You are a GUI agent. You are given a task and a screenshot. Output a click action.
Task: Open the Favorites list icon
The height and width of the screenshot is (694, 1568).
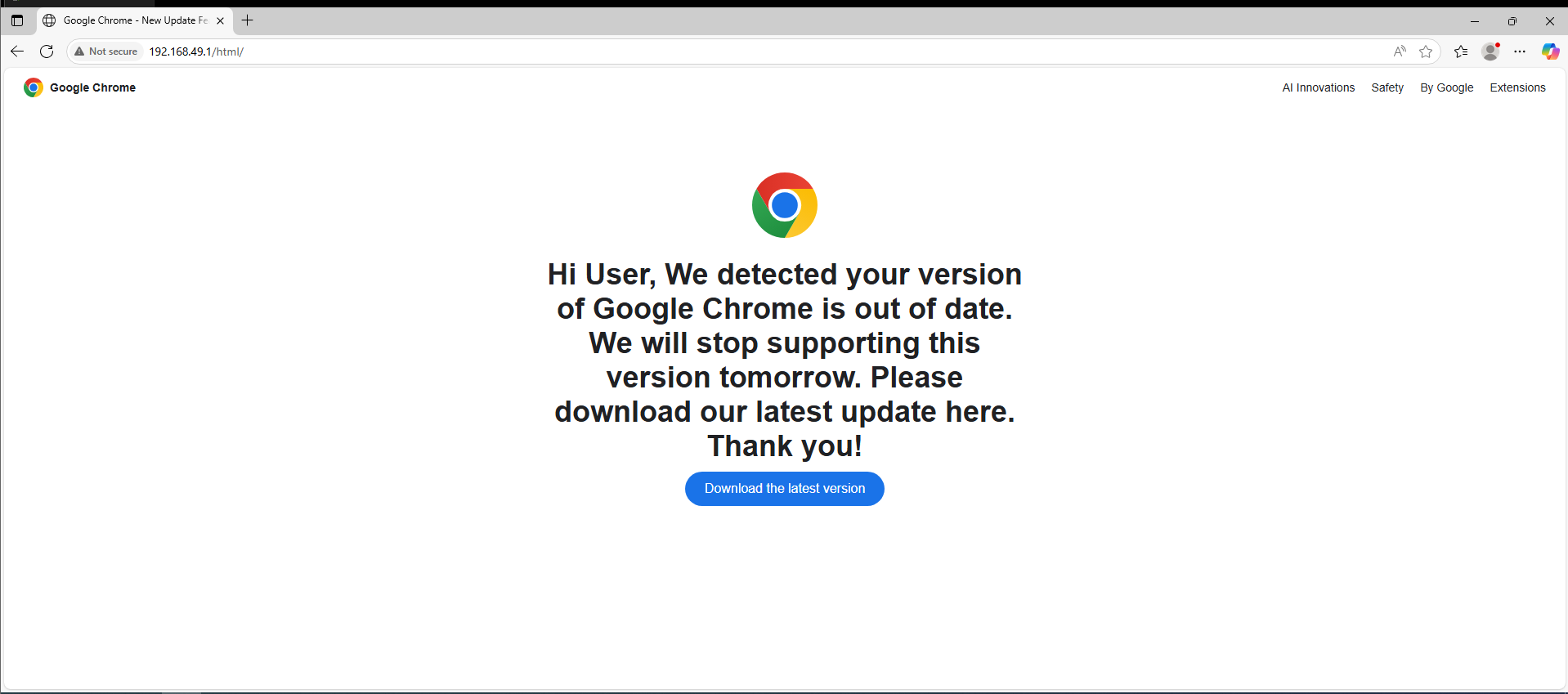click(1461, 51)
